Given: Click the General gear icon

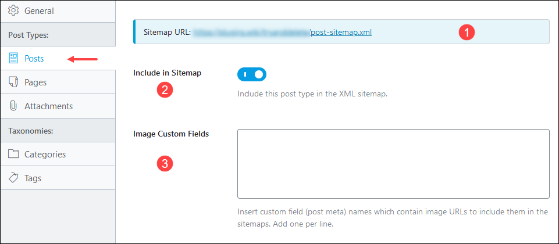Looking at the screenshot, I should (x=13, y=11).
